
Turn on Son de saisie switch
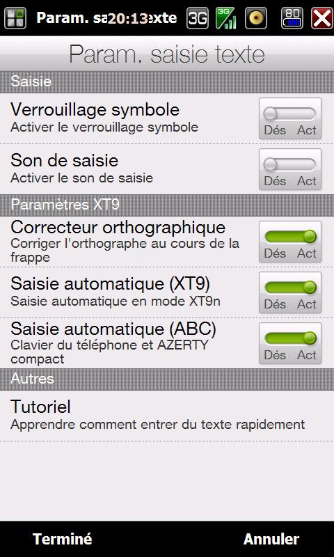(x=290, y=169)
